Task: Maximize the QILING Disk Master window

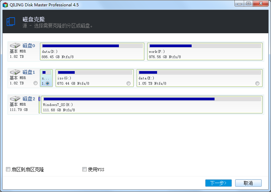Action: (x=248, y=3)
